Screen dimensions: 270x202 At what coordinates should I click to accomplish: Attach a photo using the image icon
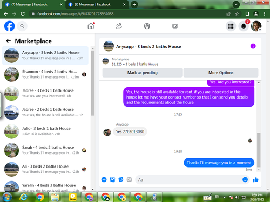pyautogui.click(x=112, y=179)
